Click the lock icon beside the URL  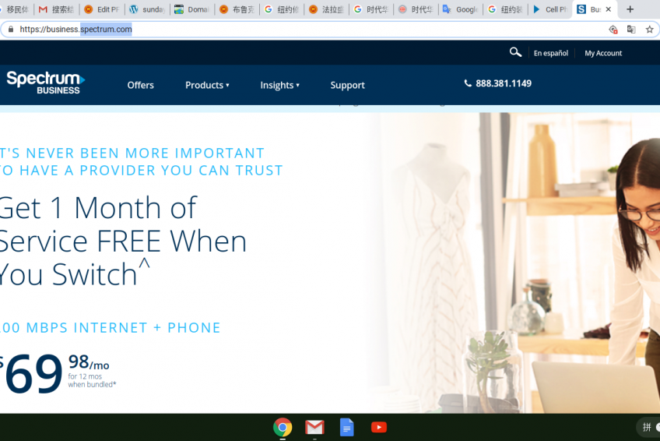[11, 29]
